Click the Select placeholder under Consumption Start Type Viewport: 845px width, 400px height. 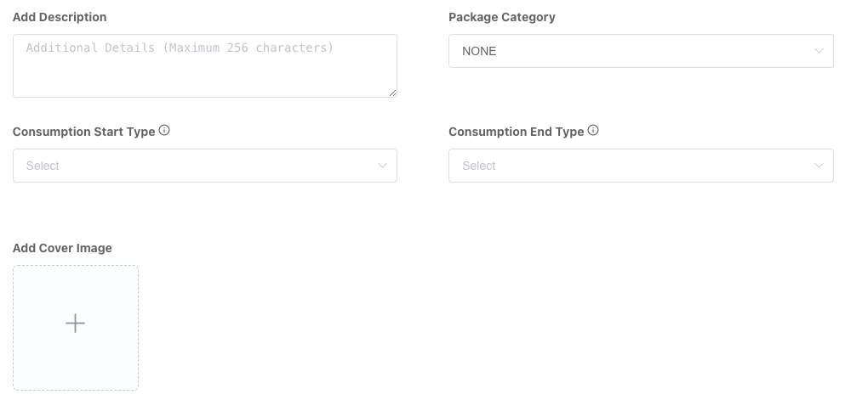43,166
